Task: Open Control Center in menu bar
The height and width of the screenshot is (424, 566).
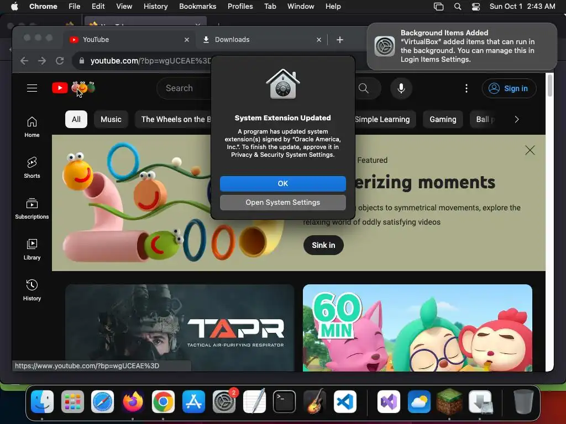Action: (476, 7)
